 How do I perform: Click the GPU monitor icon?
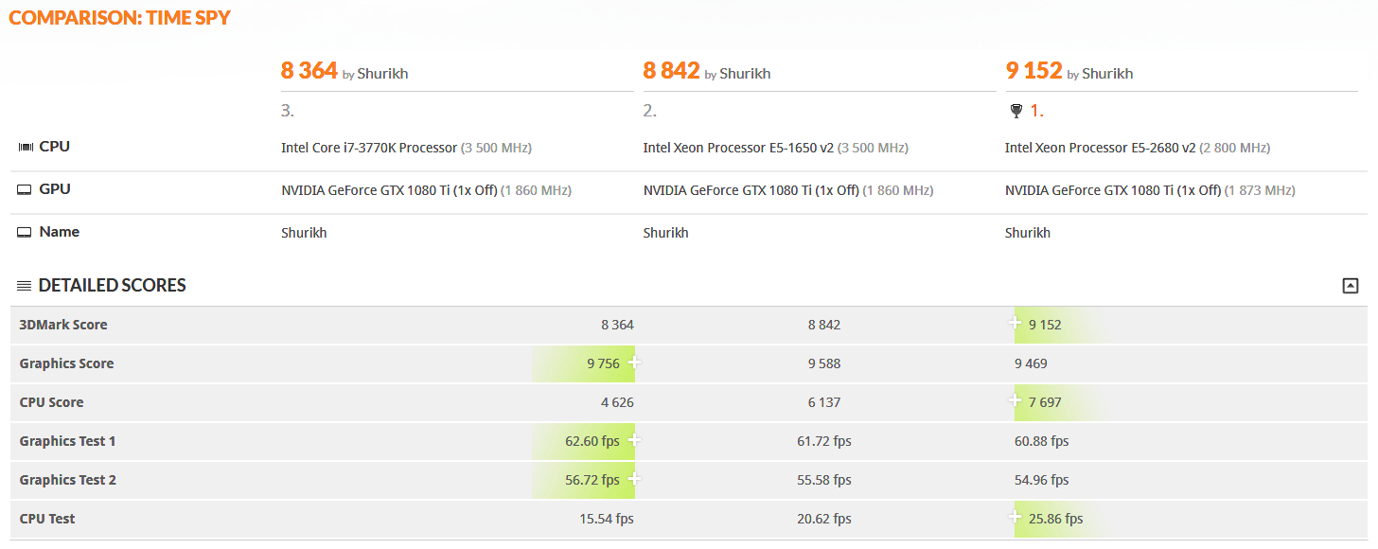pos(26,189)
